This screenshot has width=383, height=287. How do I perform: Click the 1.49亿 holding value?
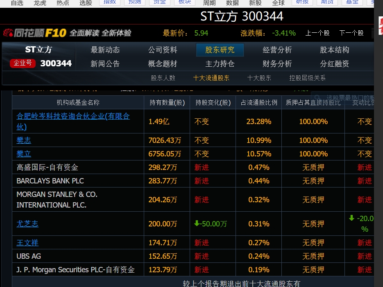point(159,121)
